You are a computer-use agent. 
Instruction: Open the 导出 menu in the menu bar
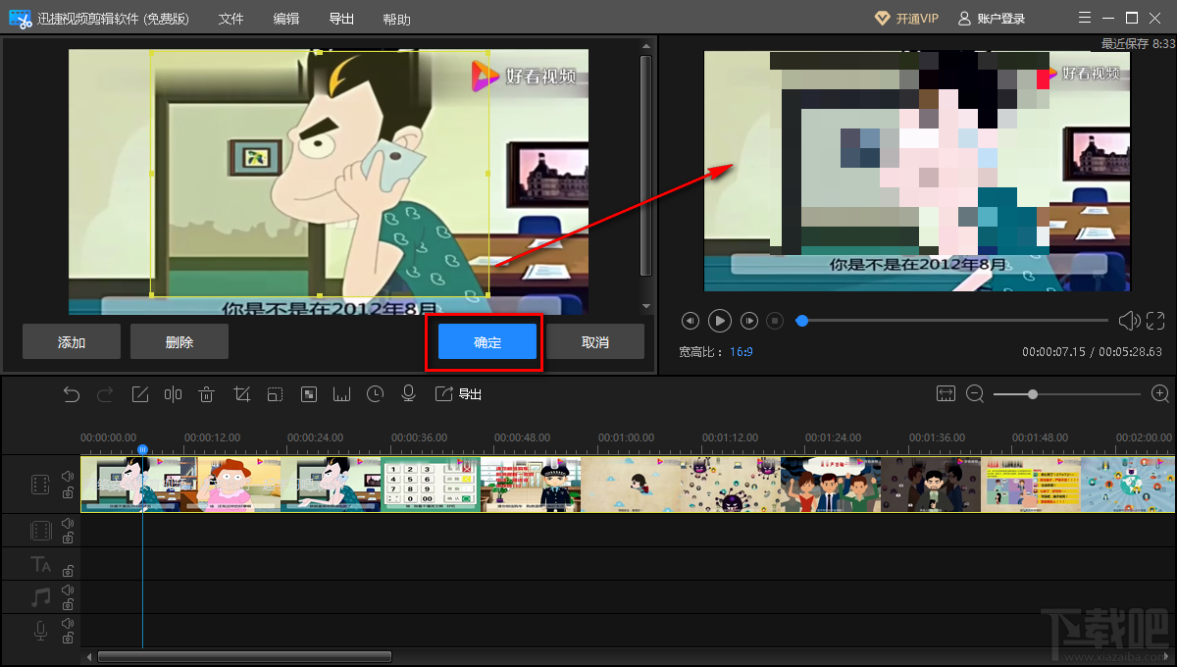(341, 20)
